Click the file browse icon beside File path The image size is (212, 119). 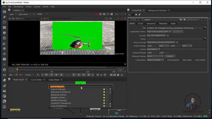point(205,28)
